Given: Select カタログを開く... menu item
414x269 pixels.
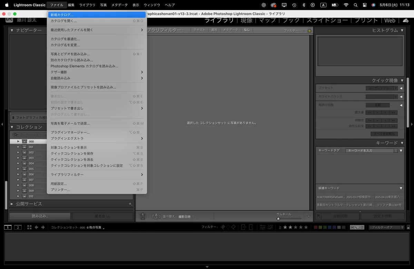Looking at the screenshot, I should coord(97,21).
